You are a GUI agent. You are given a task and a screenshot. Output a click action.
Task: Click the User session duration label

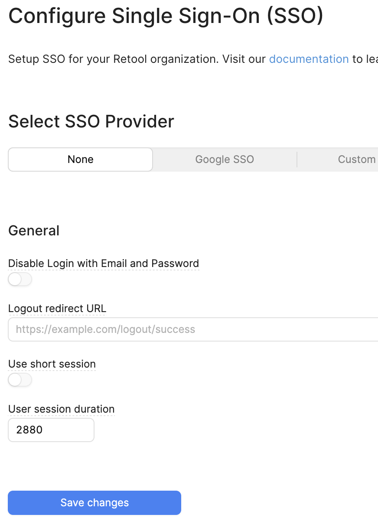click(61, 409)
